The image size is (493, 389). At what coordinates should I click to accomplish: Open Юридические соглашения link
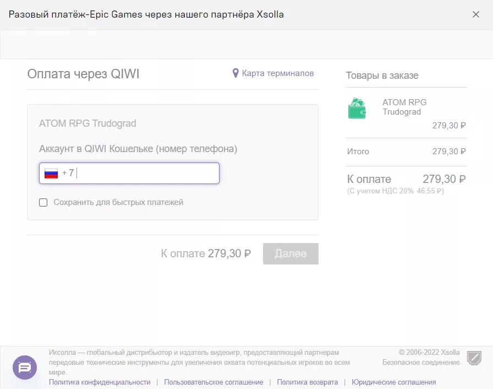coord(393,382)
